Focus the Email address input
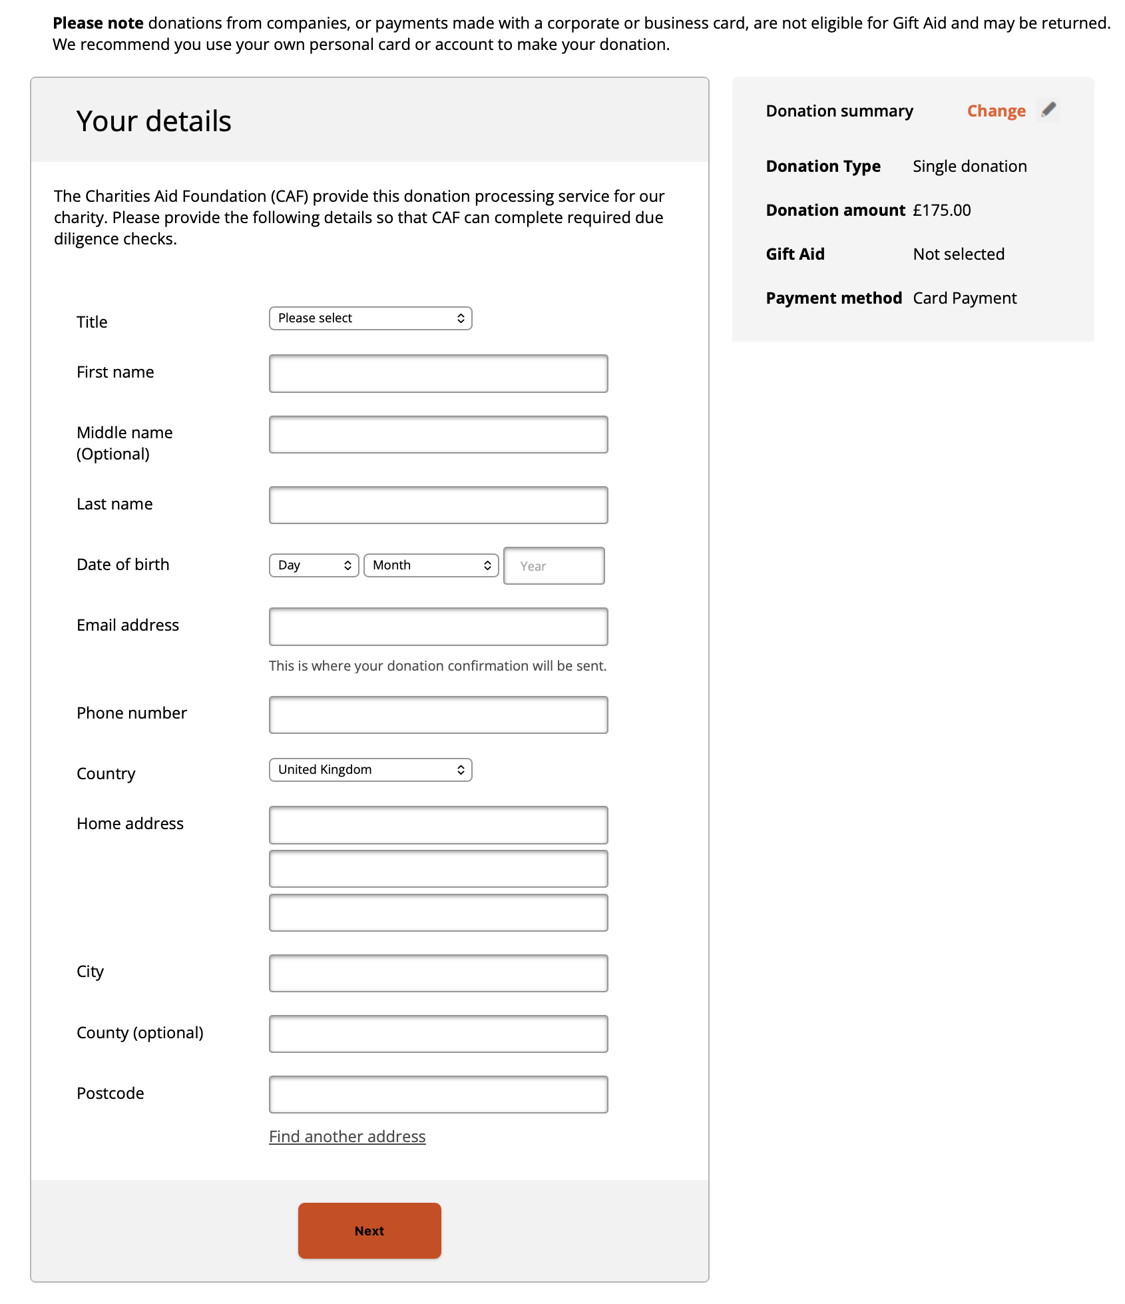The width and height of the screenshot is (1125, 1304). pyautogui.click(x=438, y=627)
